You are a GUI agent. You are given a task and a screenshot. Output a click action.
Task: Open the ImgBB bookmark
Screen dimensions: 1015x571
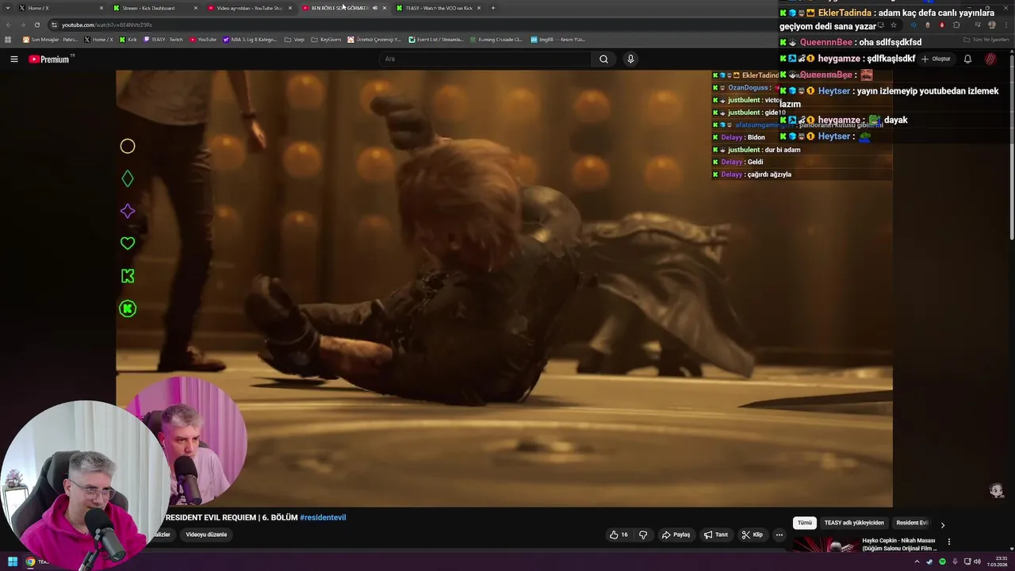pyautogui.click(x=558, y=39)
